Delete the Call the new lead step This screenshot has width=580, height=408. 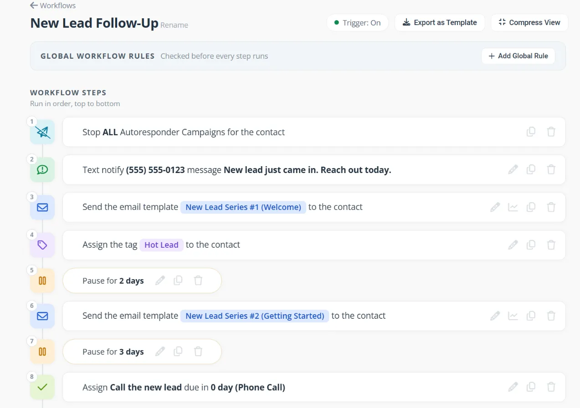[x=551, y=387]
